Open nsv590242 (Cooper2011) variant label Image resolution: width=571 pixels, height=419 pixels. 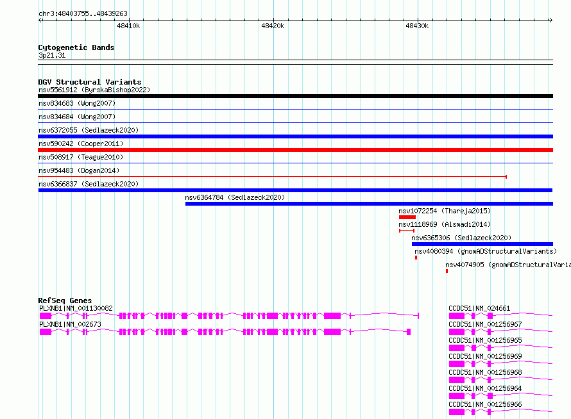coord(81,144)
